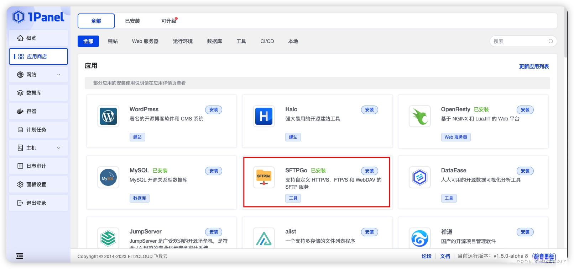Switch to the top 全部 tab
This screenshot has height=269, width=574.
click(x=96, y=21)
